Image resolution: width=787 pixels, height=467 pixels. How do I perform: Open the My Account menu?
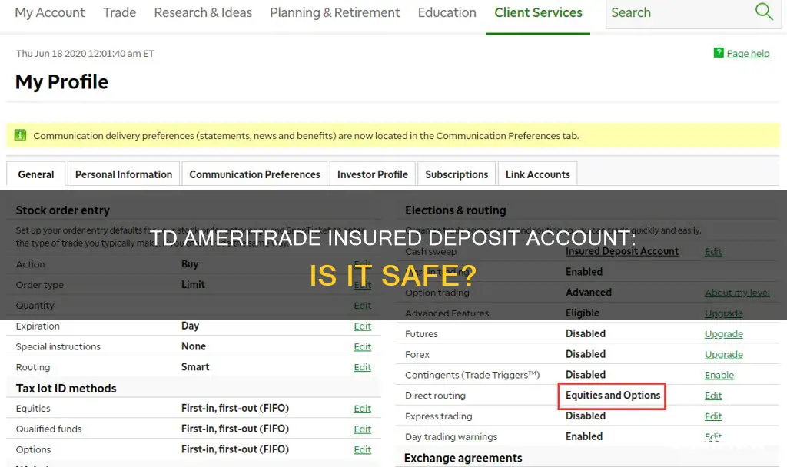[50, 12]
